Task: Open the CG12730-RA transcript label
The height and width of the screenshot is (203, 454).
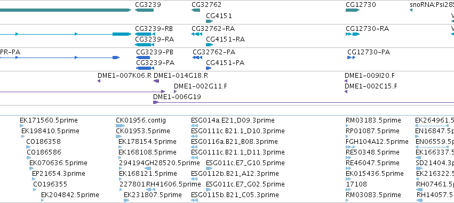Action: [367, 29]
